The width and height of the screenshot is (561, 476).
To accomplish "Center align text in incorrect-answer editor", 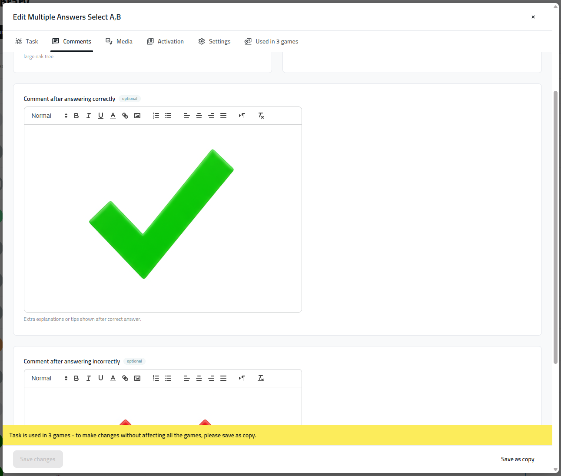I will tap(199, 378).
